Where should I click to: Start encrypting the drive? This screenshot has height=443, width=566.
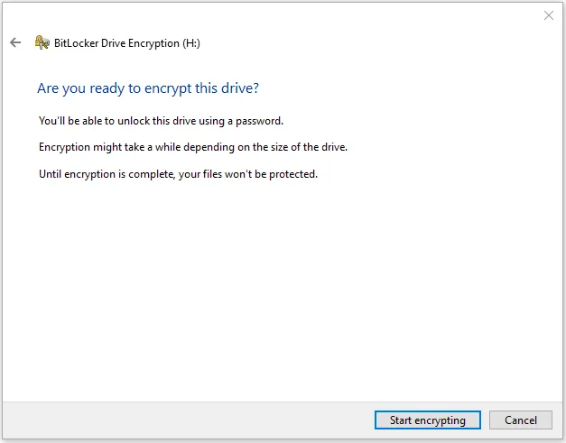[427, 420]
